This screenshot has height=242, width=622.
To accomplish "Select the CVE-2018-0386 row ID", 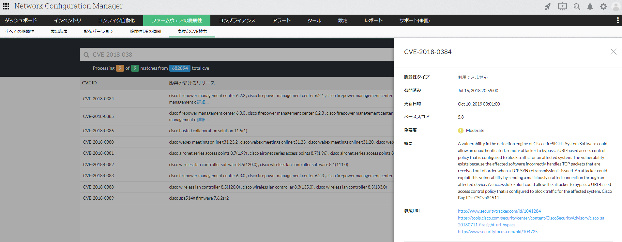I will [x=99, y=131].
